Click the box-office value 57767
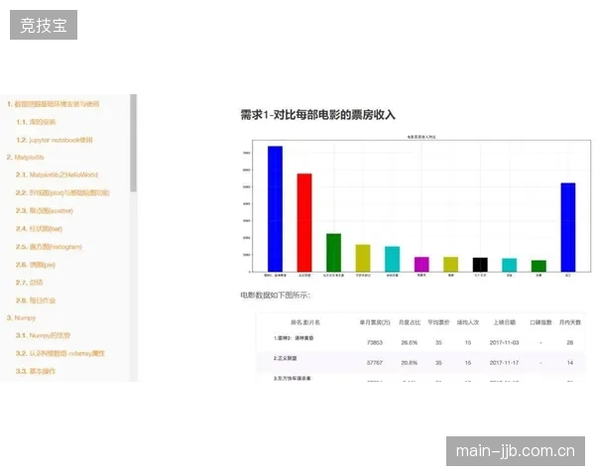595x476 pixels. (375, 363)
